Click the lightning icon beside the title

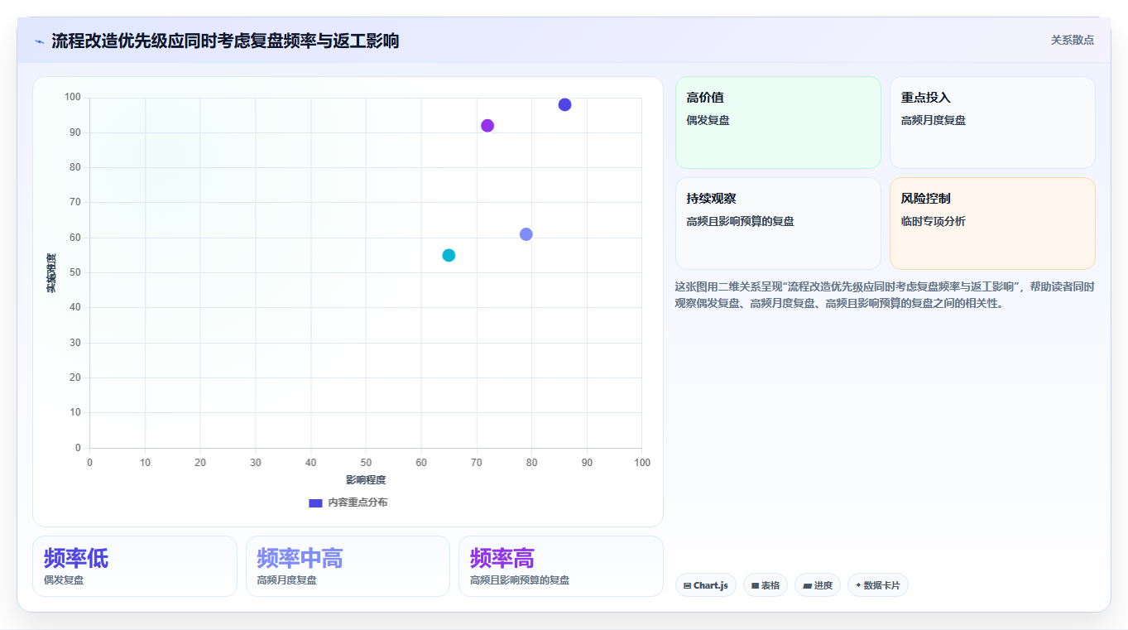click(x=39, y=41)
